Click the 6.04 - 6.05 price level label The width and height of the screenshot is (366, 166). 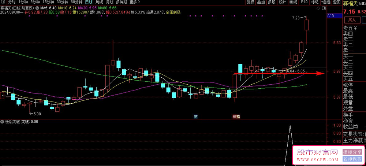(x=296, y=71)
